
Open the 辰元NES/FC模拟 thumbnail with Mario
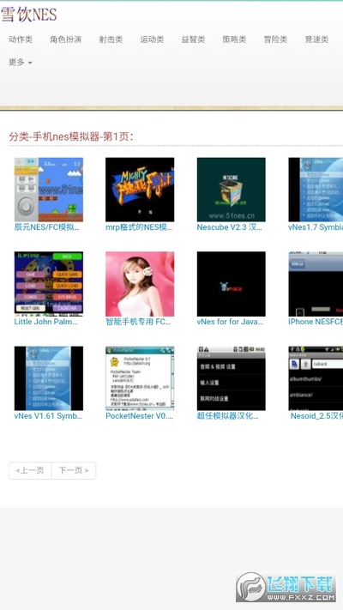[49, 190]
